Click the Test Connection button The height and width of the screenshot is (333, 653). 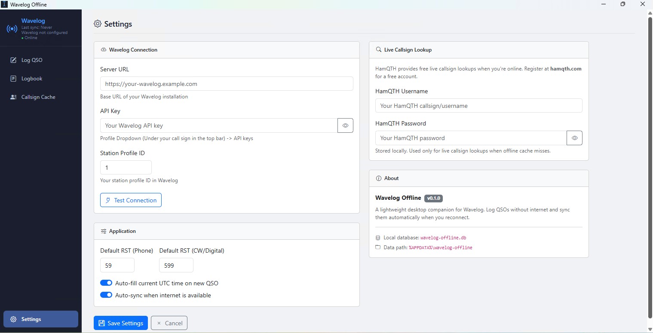tap(131, 200)
